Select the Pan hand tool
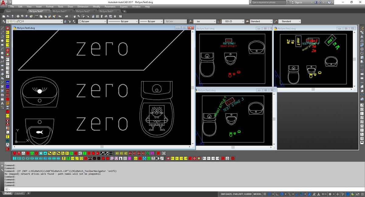This screenshot has width=365, height=197. pyautogui.click(x=74, y=16)
